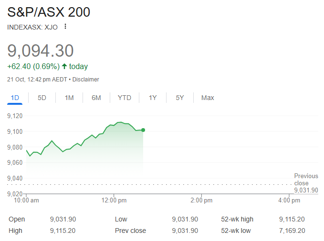Image resolution: width=324 pixels, height=241 pixels.
Task: Select the 6M time range tab
Action: tap(96, 98)
